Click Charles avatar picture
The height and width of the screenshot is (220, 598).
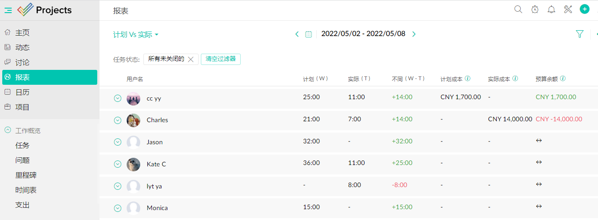pos(133,120)
